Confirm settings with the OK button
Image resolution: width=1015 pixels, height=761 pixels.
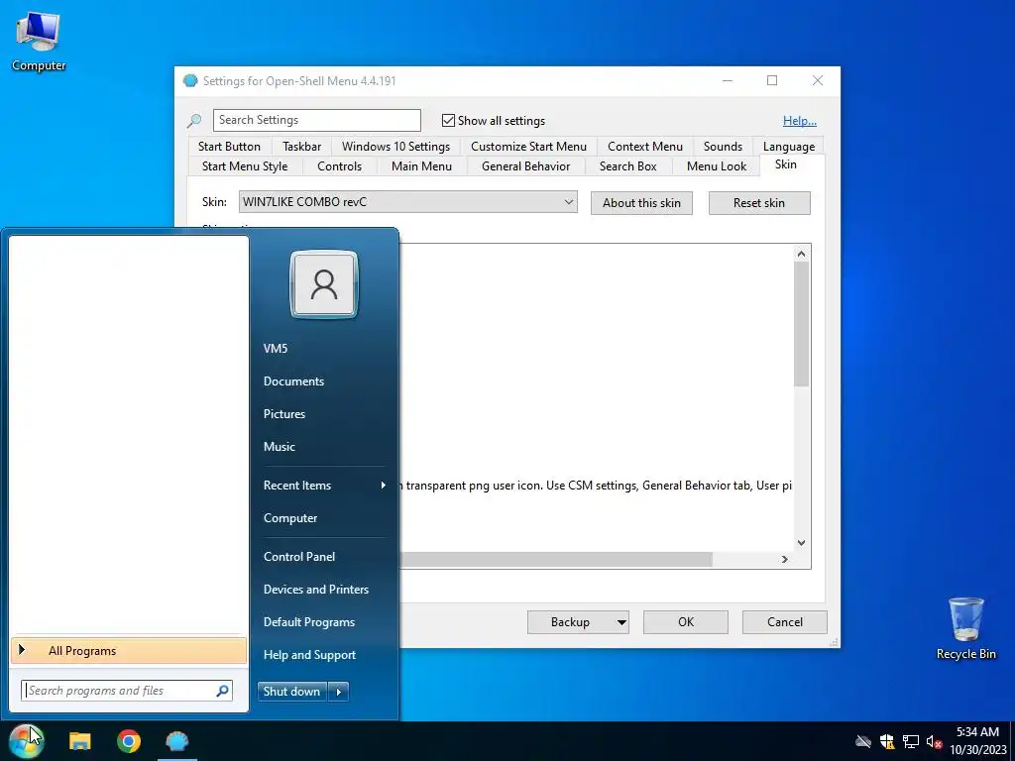tap(686, 622)
